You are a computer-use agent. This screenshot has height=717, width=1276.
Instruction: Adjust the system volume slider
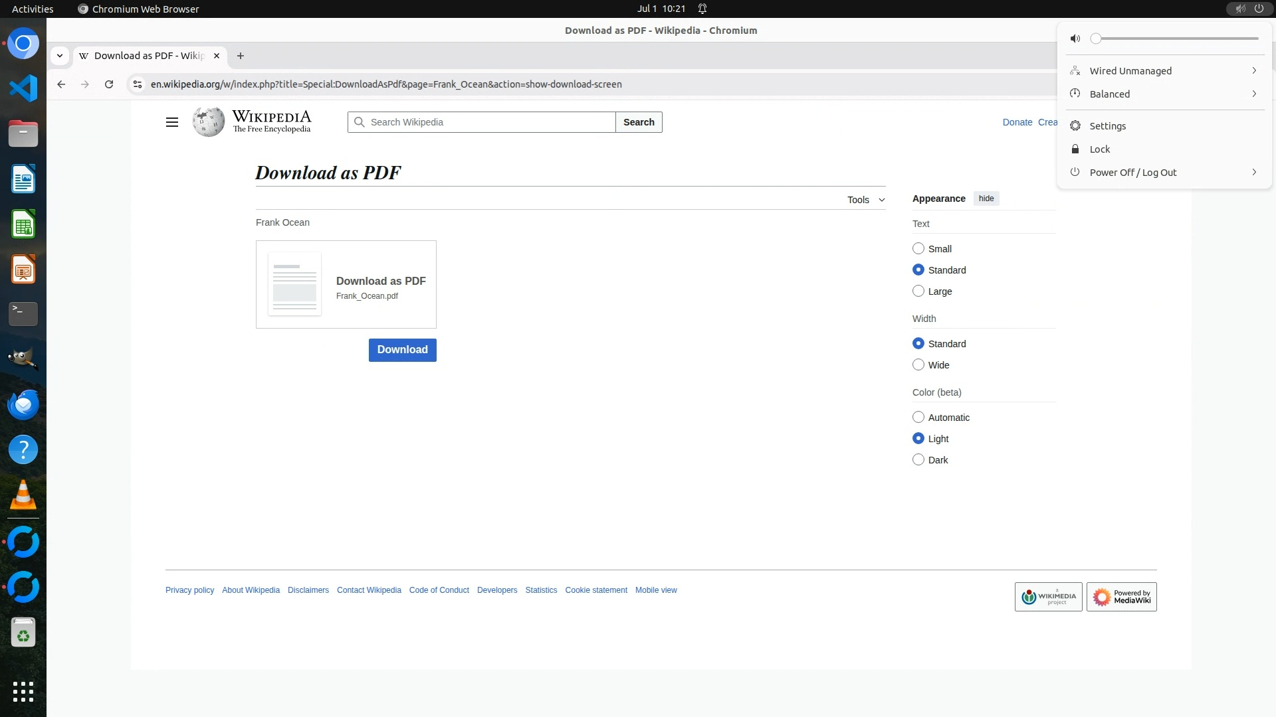(x=1176, y=39)
